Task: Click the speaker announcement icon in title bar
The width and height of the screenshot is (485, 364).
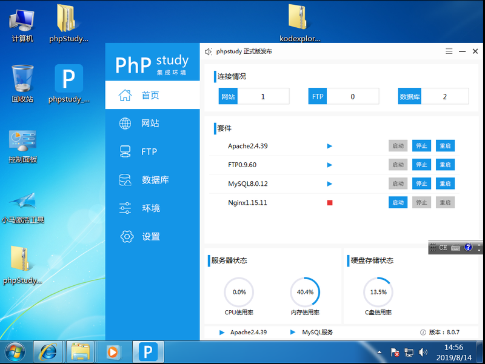Action: pos(209,51)
